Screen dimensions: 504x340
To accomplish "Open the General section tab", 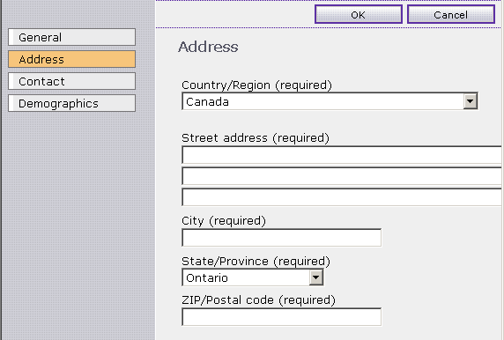I will (71, 37).
